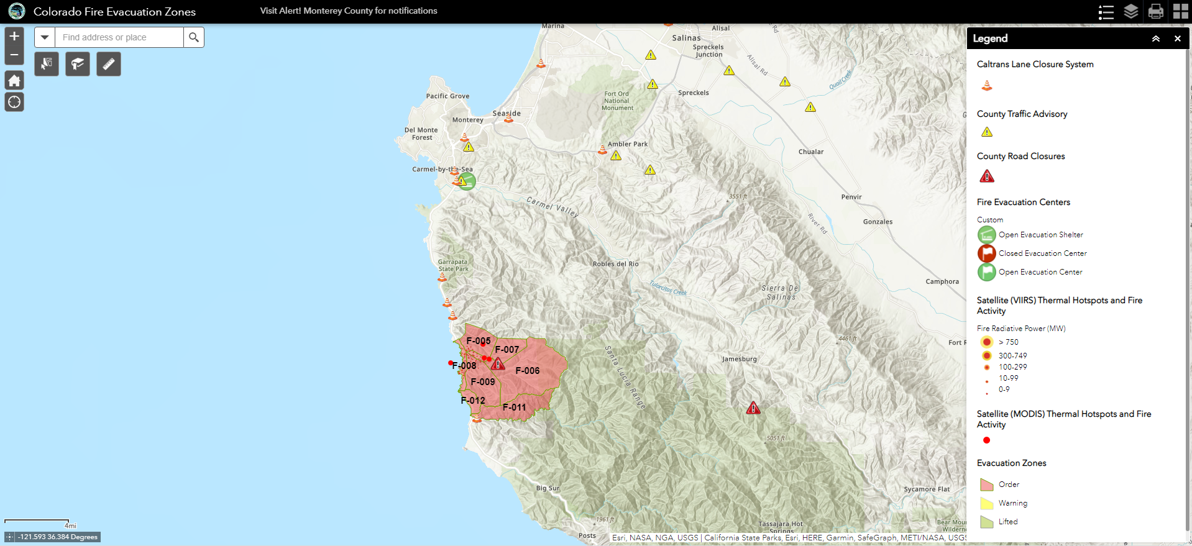Zoom in on the map
This screenshot has width=1192, height=546.
pyautogui.click(x=14, y=36)
